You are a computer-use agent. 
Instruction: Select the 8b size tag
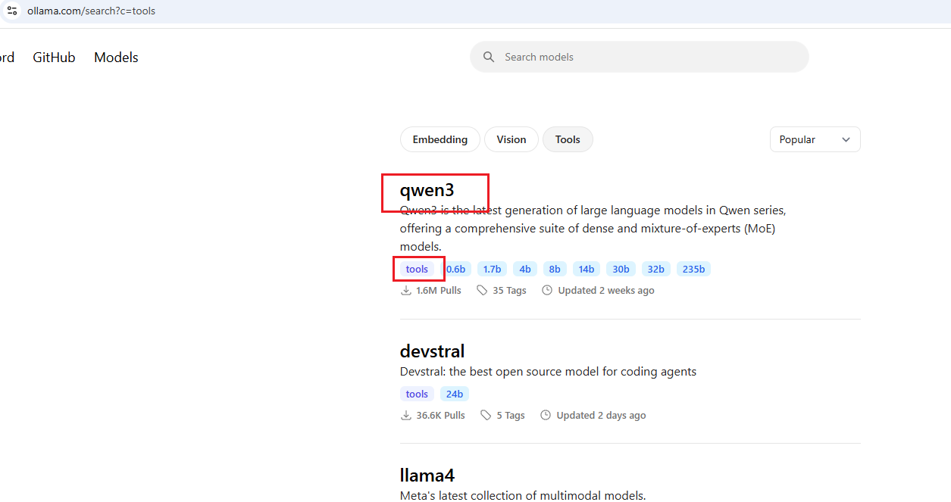555,269
